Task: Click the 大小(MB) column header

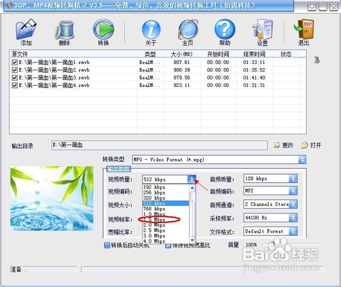Action: pos(182,54)
